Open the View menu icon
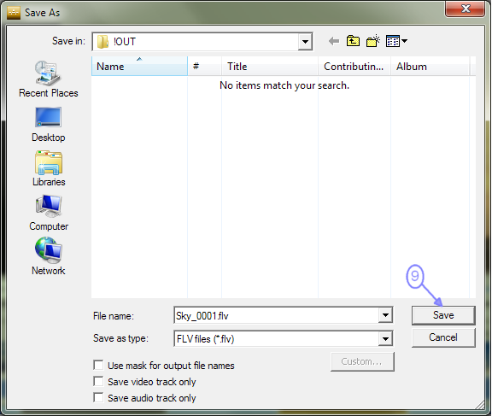Image resolution: width=492 pixels, height=416 pixels. [396, 41]
